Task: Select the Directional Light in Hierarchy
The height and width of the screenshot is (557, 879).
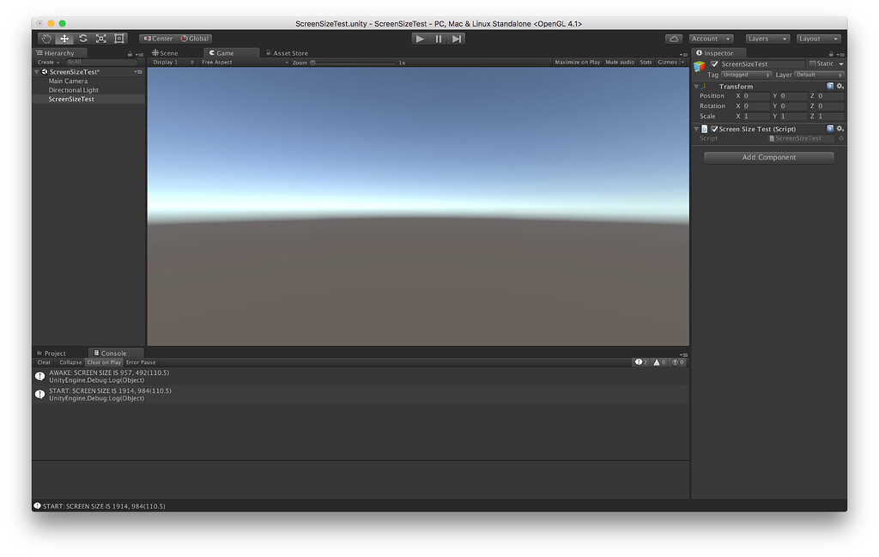Action: tap(72, 89)
